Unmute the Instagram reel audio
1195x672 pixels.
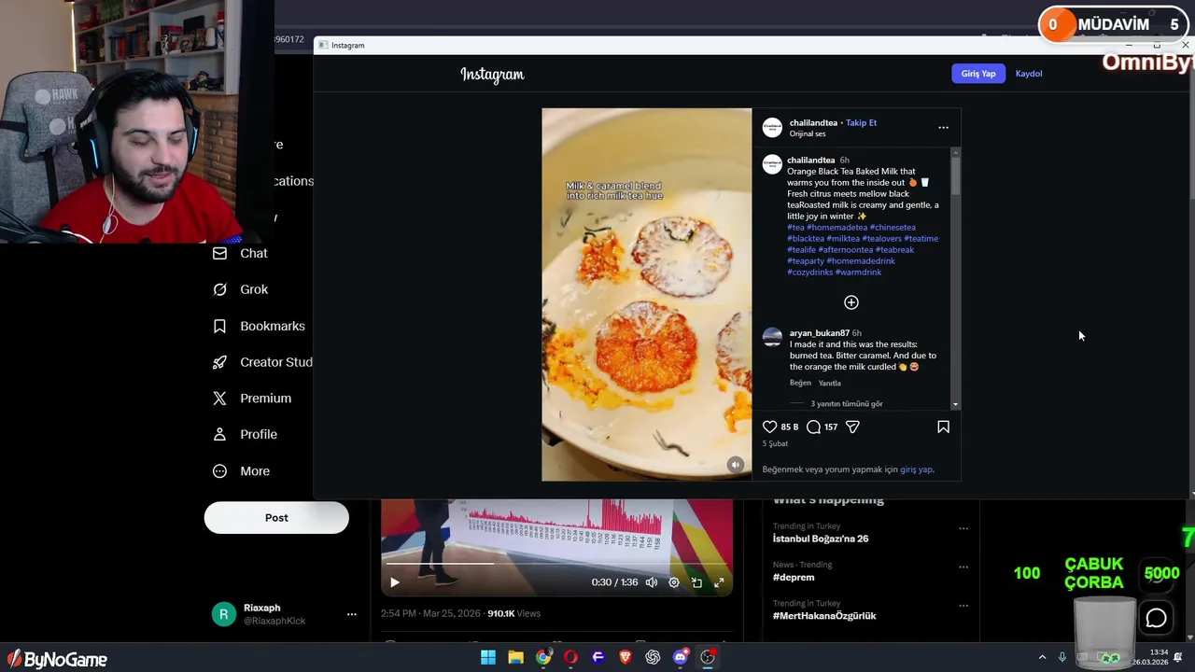coord(736,465)
